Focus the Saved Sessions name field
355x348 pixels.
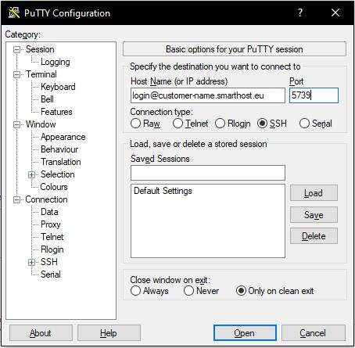208,173
